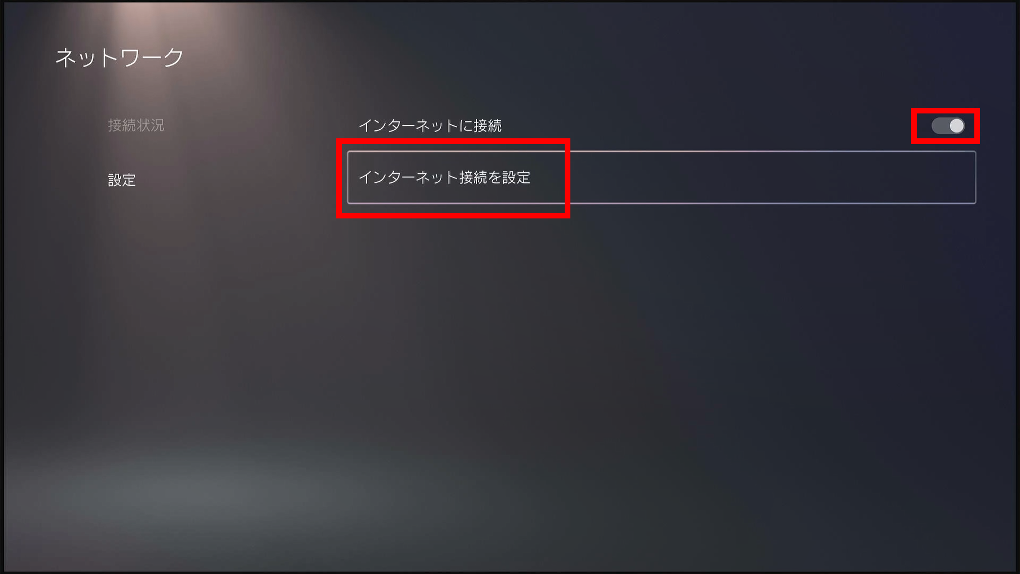Activate the focused インターネット接続を設定 entry

click(661, 177)
